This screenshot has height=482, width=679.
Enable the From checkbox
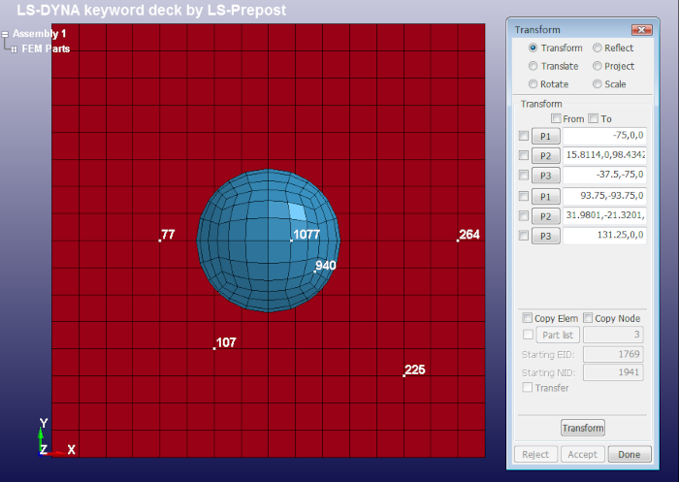click(556, 119)
